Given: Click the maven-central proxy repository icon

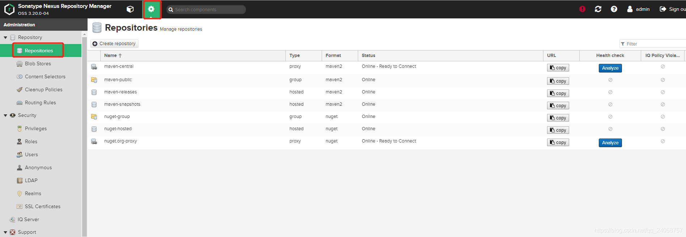Looking at the screenshot, I should click(x=94, y=67).
